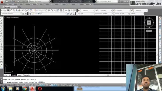Viewport: 162px width, 91px height.
Task: Toggle POLAR tracking in status bar
Action: click(37, 85)
